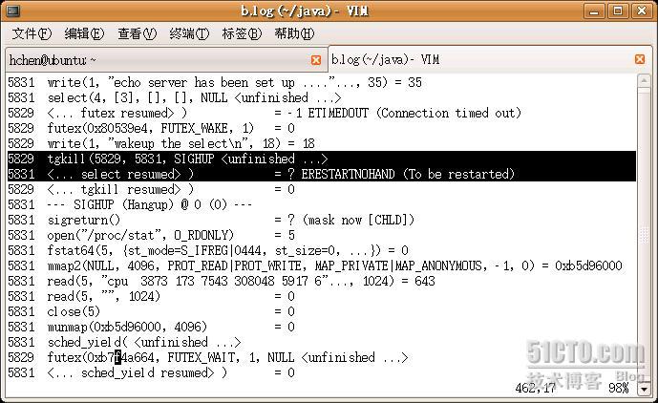Screen dimensions: 658x403
Task: Open the 文件(F) menu
Action: pyautogui.click(x=32, y=33)
